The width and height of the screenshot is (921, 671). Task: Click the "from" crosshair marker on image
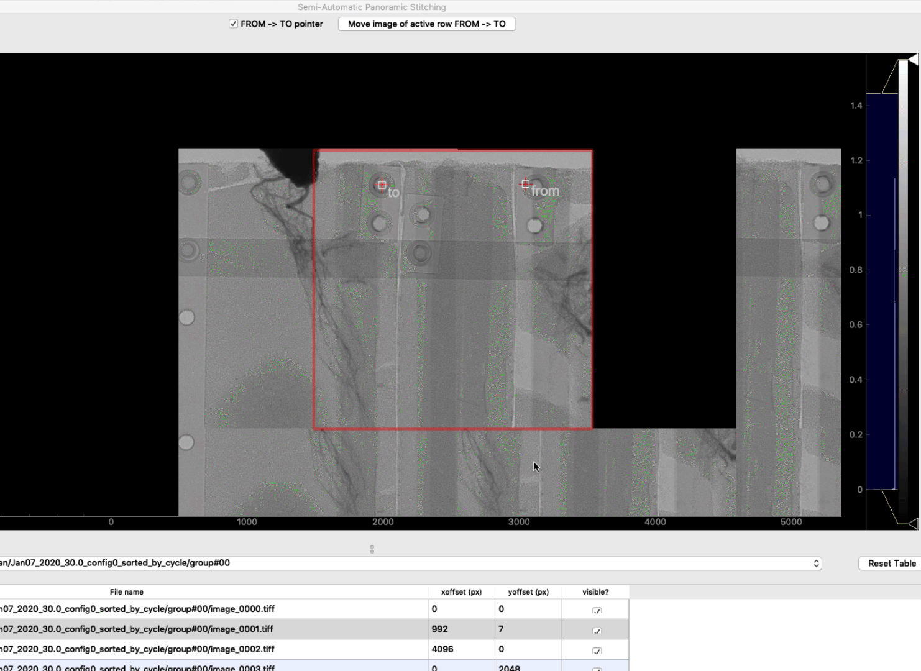526,184
